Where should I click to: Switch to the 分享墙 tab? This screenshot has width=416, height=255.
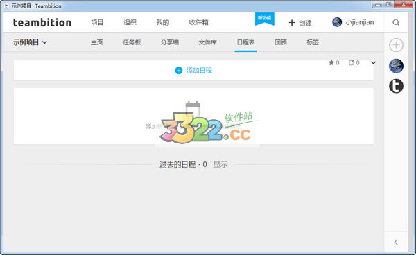point(170,42)
